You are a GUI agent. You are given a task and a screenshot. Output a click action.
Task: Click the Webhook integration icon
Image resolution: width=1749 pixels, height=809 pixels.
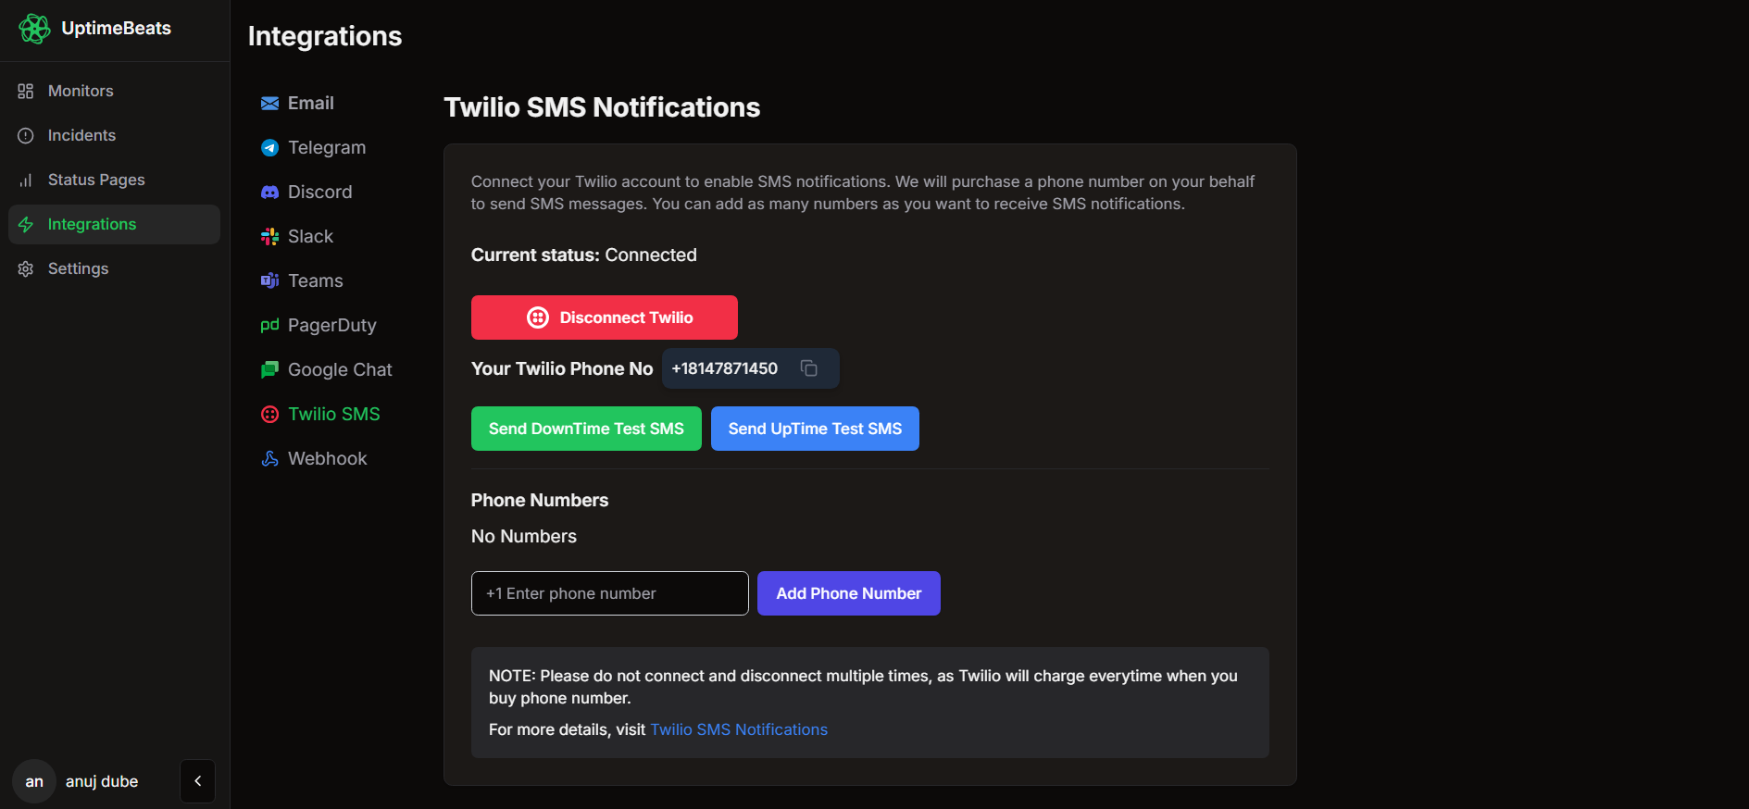269,458
